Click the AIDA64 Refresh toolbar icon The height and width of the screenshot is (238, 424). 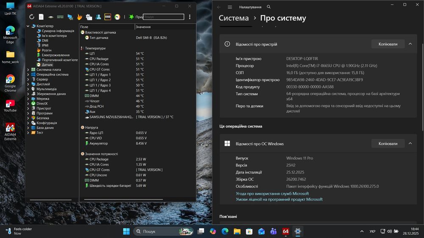point(32,17)
